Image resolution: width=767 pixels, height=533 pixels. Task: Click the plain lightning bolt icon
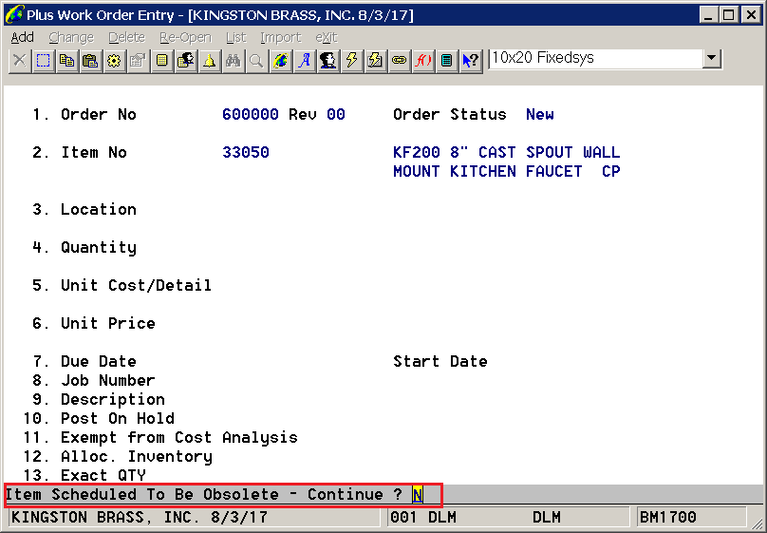coord(352,61)
